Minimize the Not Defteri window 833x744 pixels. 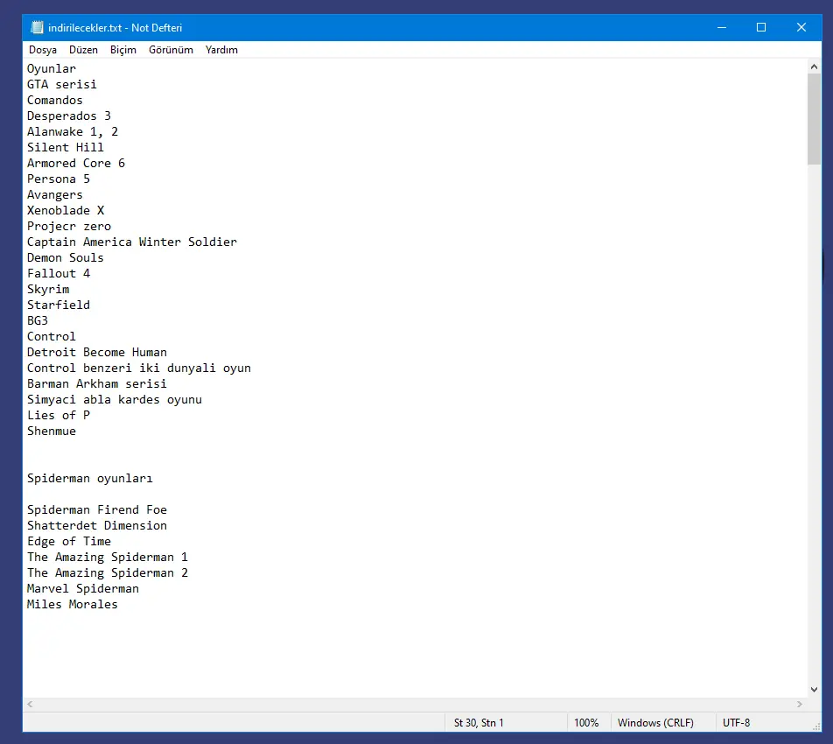[x=721, y=28]
